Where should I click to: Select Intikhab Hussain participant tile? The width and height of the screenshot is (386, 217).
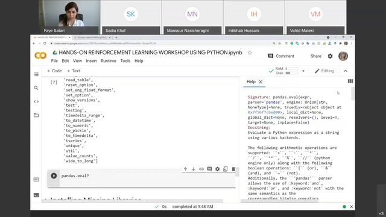tap(254, 17)
